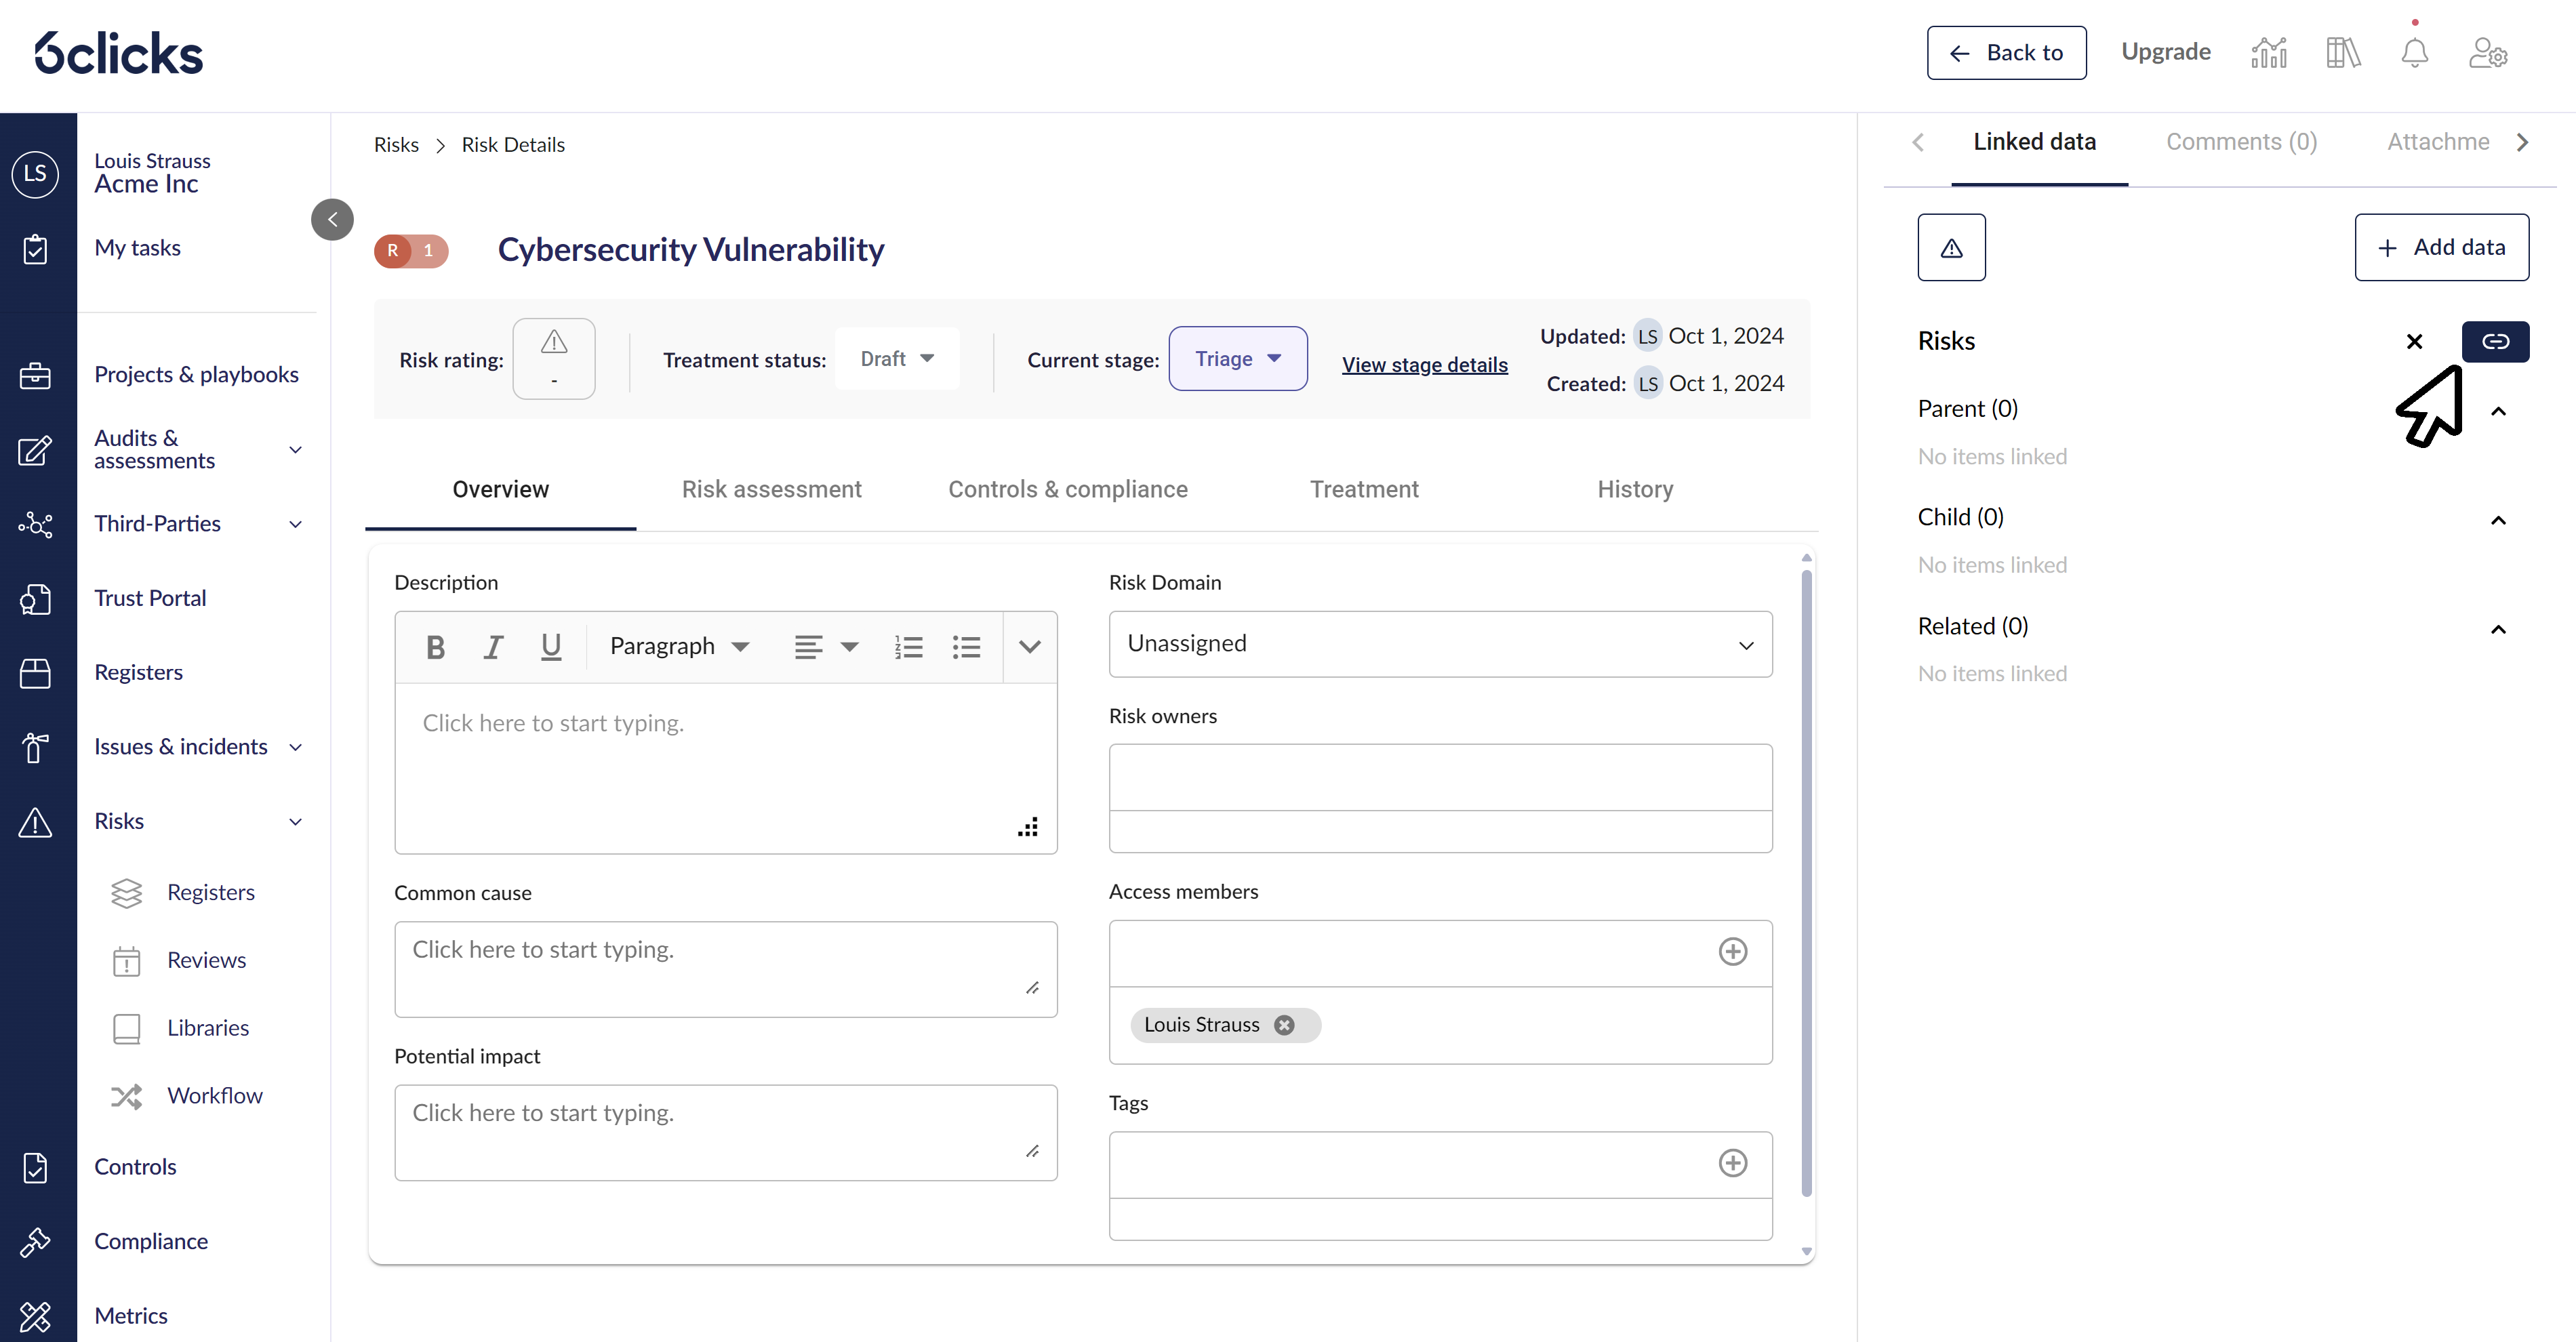The height and width of the screenshot is (1342, 2576).
Task: Toggle underline formatting in Description editor
Action: [550, 648]
